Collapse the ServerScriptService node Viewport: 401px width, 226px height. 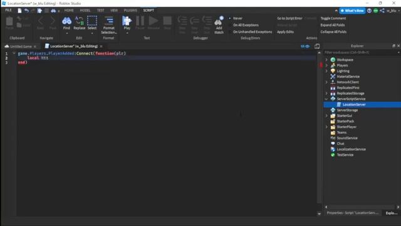326,99
